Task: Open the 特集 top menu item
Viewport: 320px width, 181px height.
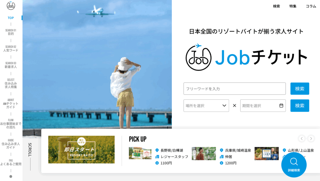Action: [292, 6]
